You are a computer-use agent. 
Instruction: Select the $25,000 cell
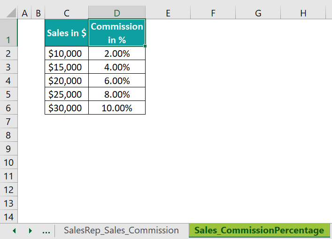tap(67, 94)
